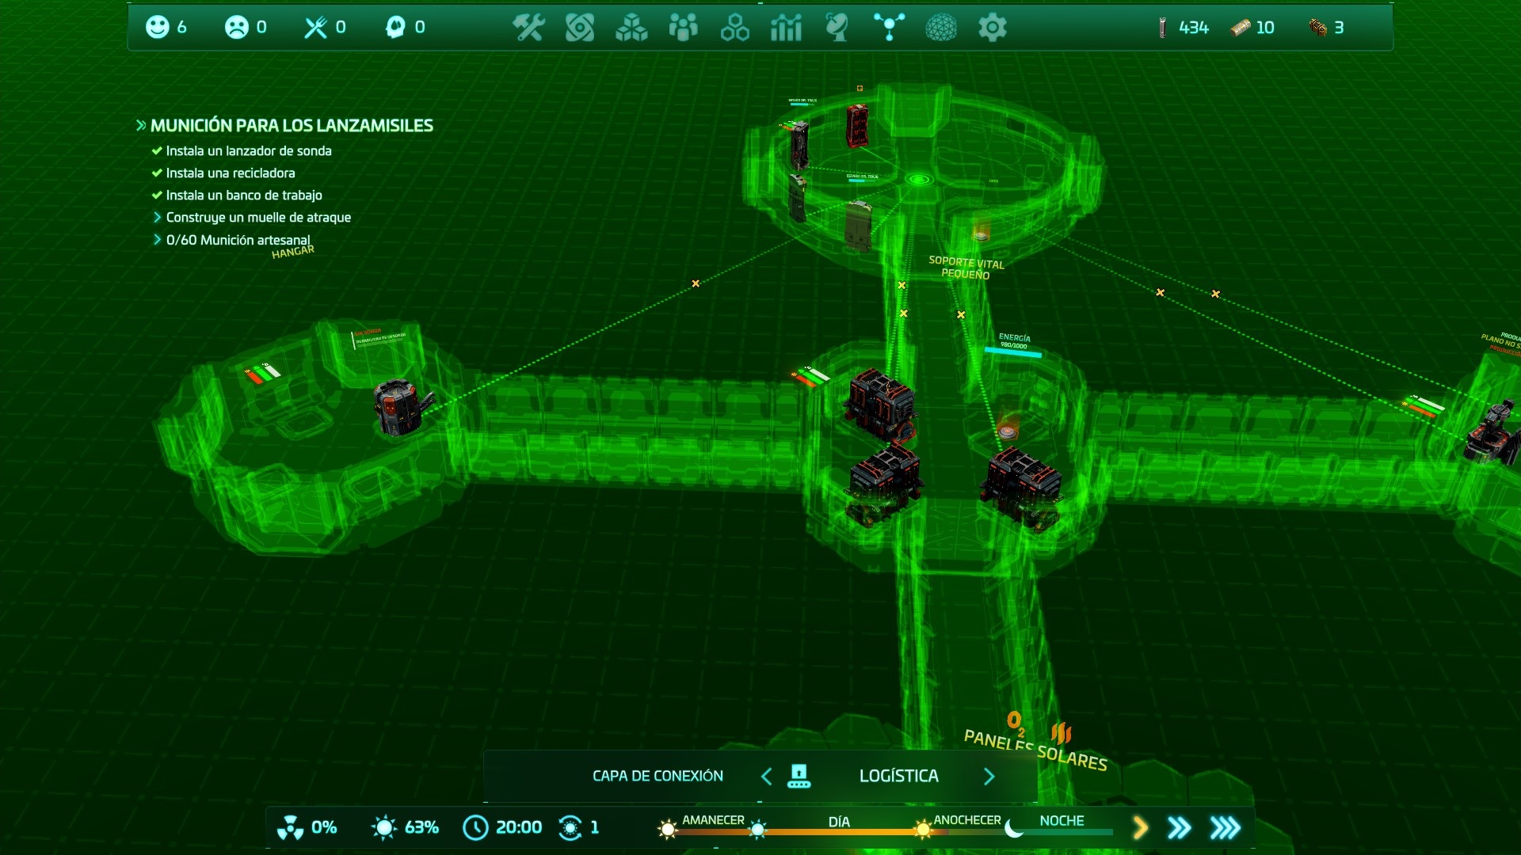
Task: Select the research atom icon
Action: 579,28
